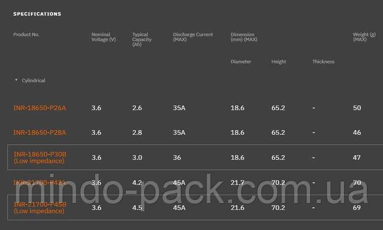Open INR-18650-P30B low impedance link

point(40,158)
